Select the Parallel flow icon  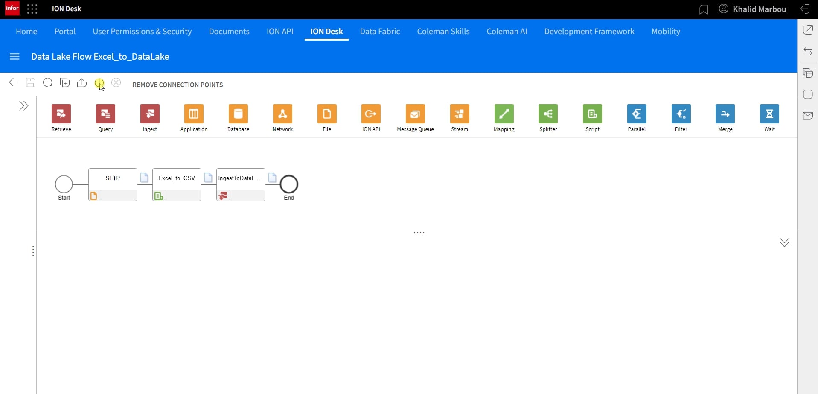pos(637,114)
